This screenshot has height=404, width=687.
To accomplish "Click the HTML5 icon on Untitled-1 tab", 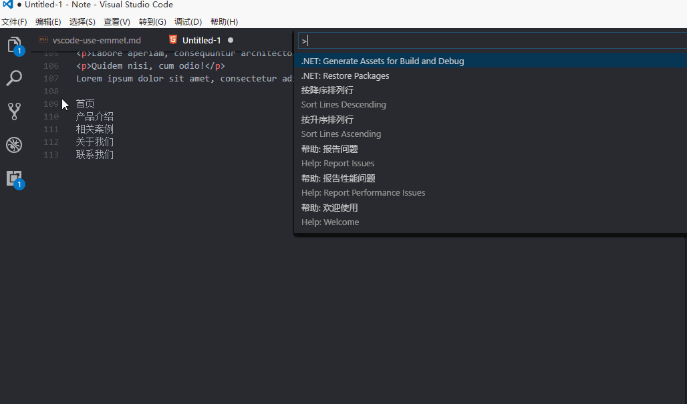I will coord(173,40).
